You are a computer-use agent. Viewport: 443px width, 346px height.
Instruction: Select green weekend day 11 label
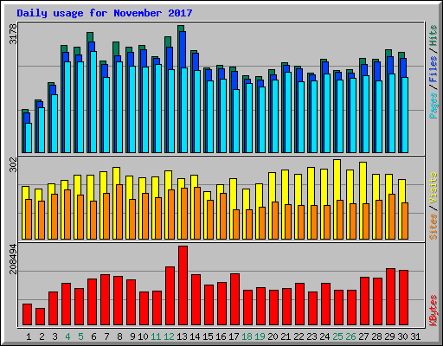(156, 336)
